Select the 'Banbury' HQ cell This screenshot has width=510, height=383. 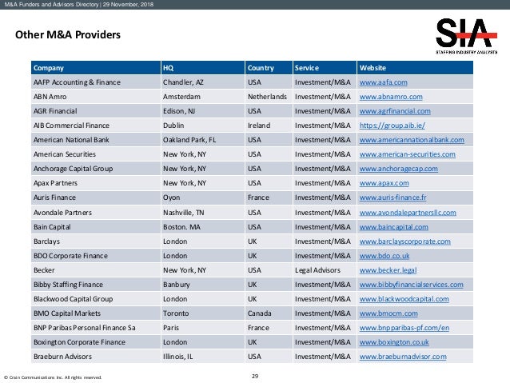pos(203,285)
